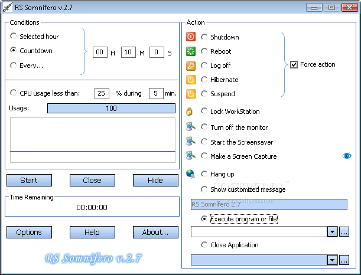Click the CPU usage graph area
Image resolution: width=361 pixels, height=275 pixels.
pyautogui.click(x=93, y=140)
